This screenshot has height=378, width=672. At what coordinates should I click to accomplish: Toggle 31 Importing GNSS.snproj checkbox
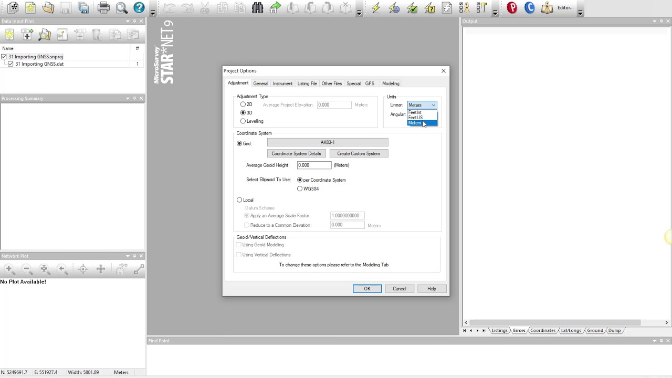(x=4, y=57)
